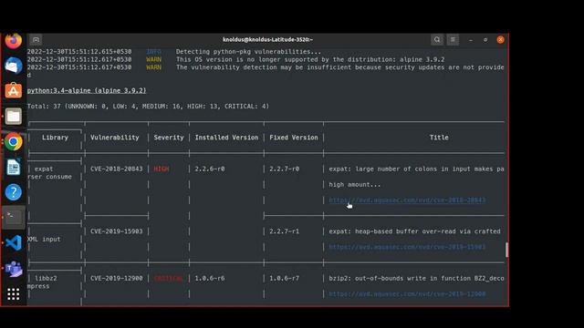Open Microsoft Teams from the dock
Viewport: 584px width, 328px height.
pyautogui.click(x=14, y=269)
